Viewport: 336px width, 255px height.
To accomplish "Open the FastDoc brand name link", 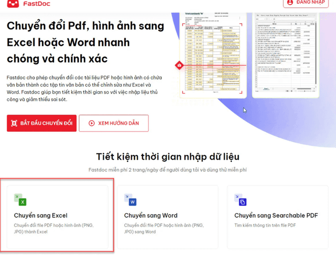I will pyautogui.click(x=36, y=4).
